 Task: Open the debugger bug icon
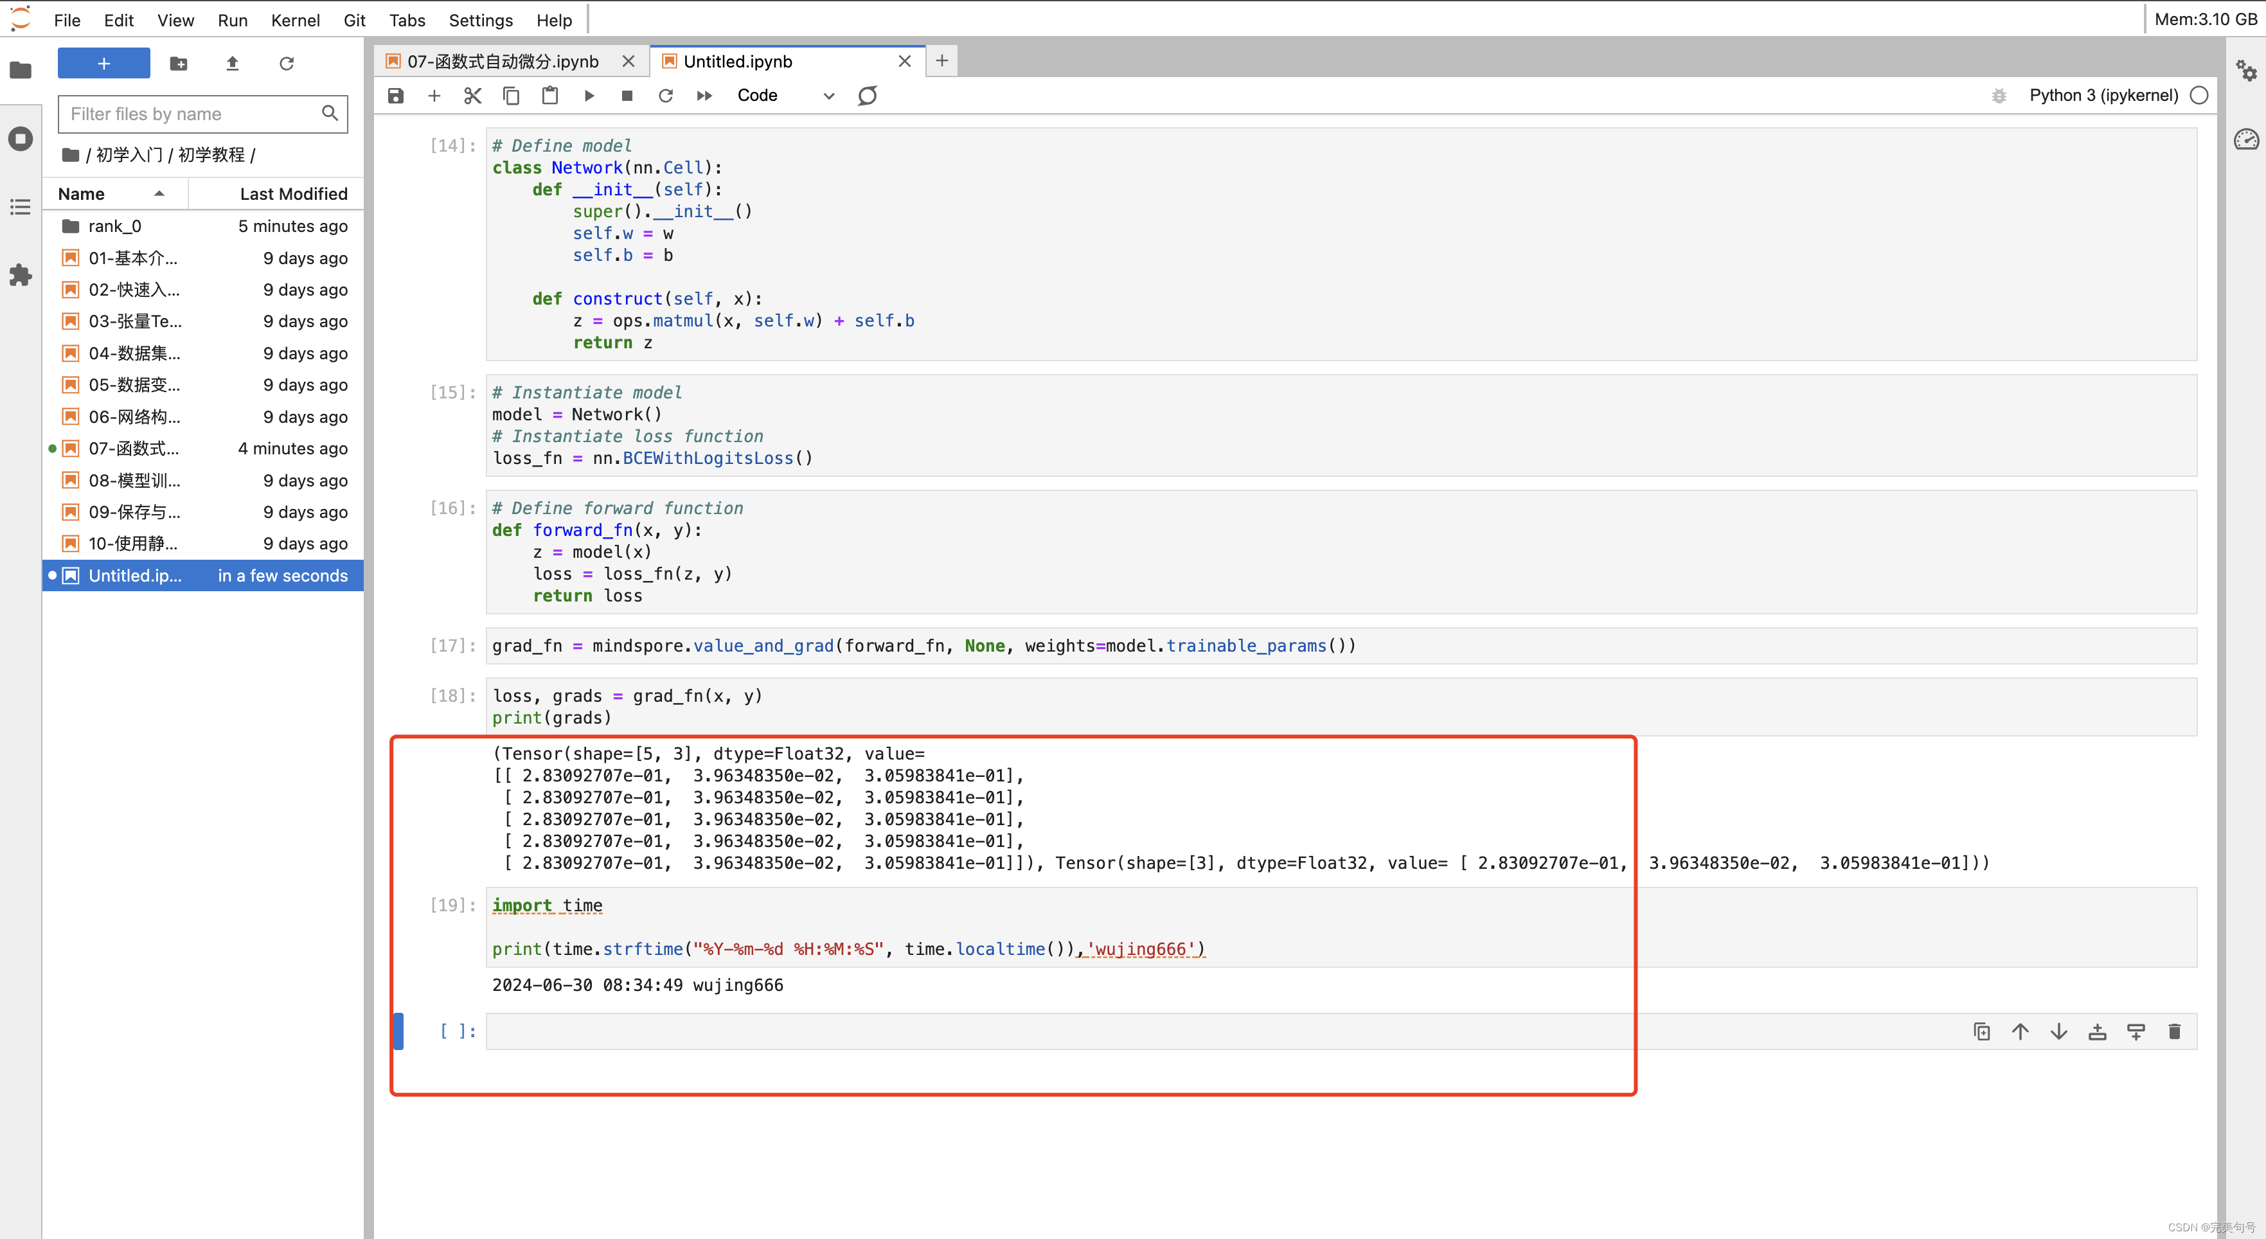(x=1999, y=96)
